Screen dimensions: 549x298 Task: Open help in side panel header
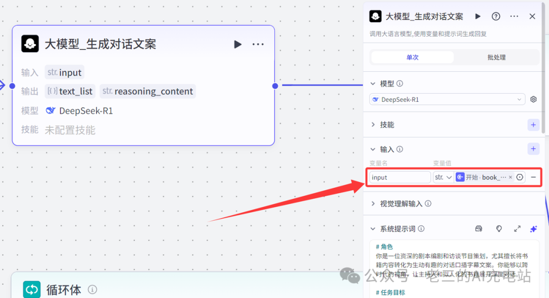(x=496, y=16)
